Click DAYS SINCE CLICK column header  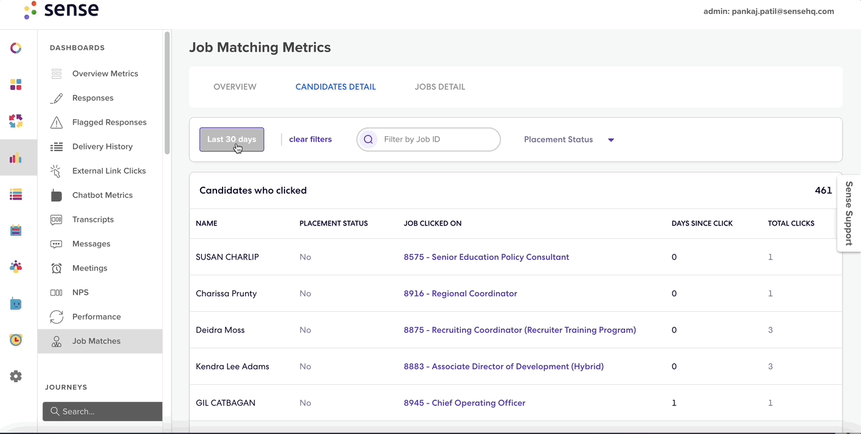[702, 224]
